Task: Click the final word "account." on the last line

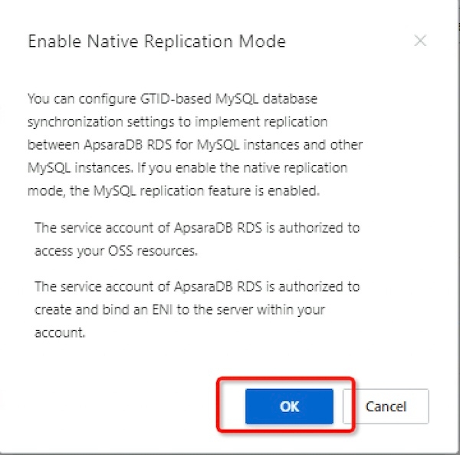Action: pos(58,332)
